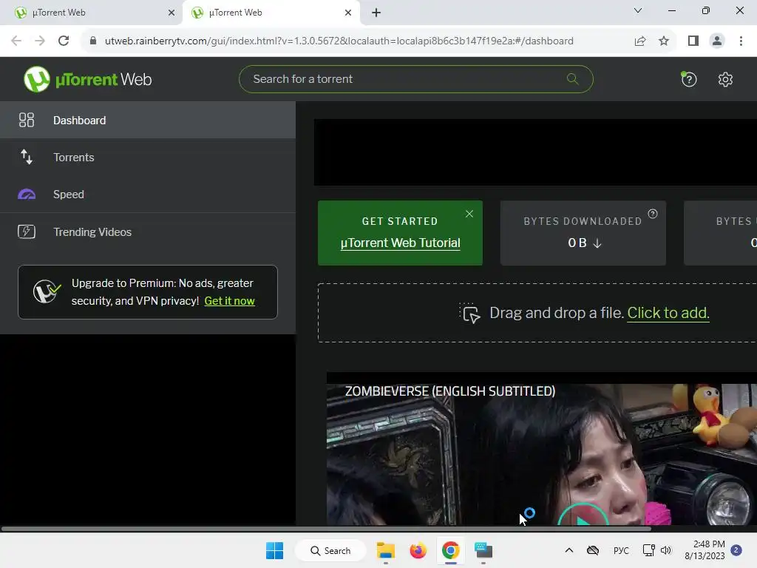Open the settings gear icon

[725, 79]
